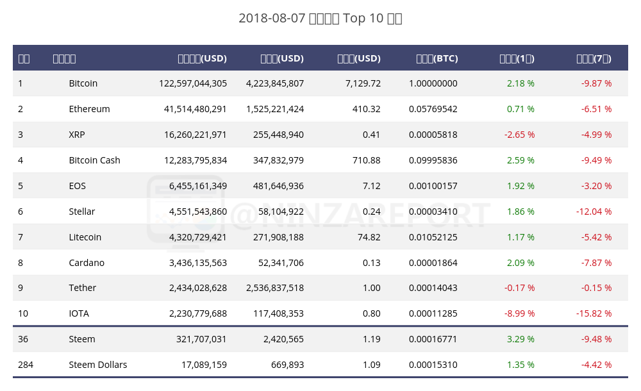Click Bitcoin Cash price 710.88
The width and height of the screenshot is (641, 391).
click(366, 160)
